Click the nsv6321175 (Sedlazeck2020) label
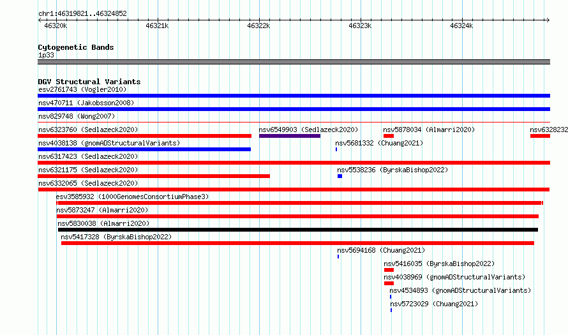This screenshot has width=568, height=335. 88,170
